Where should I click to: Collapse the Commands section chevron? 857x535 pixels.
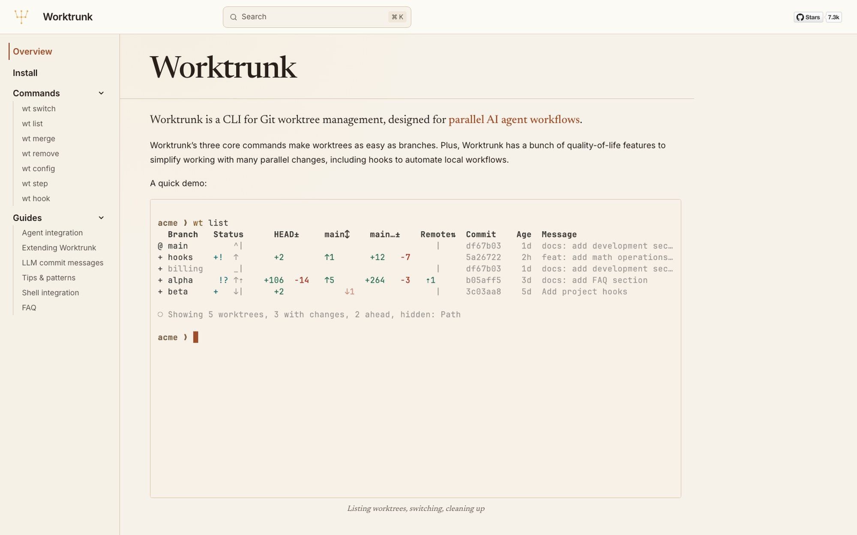[101, 93]
